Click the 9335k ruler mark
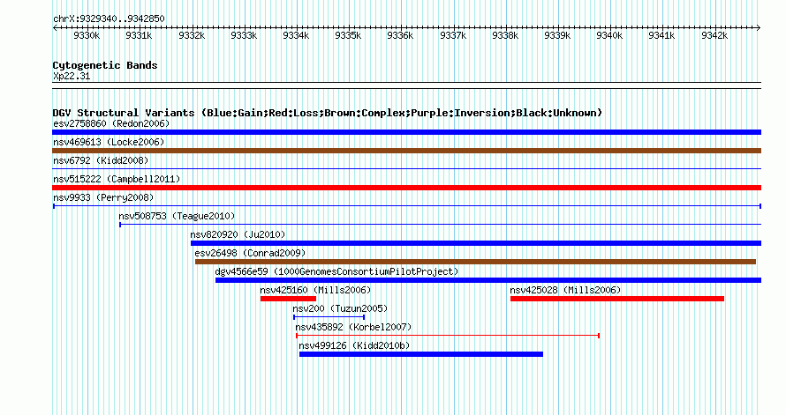Viewport: 786px width, 415px height. coord(348,35)
